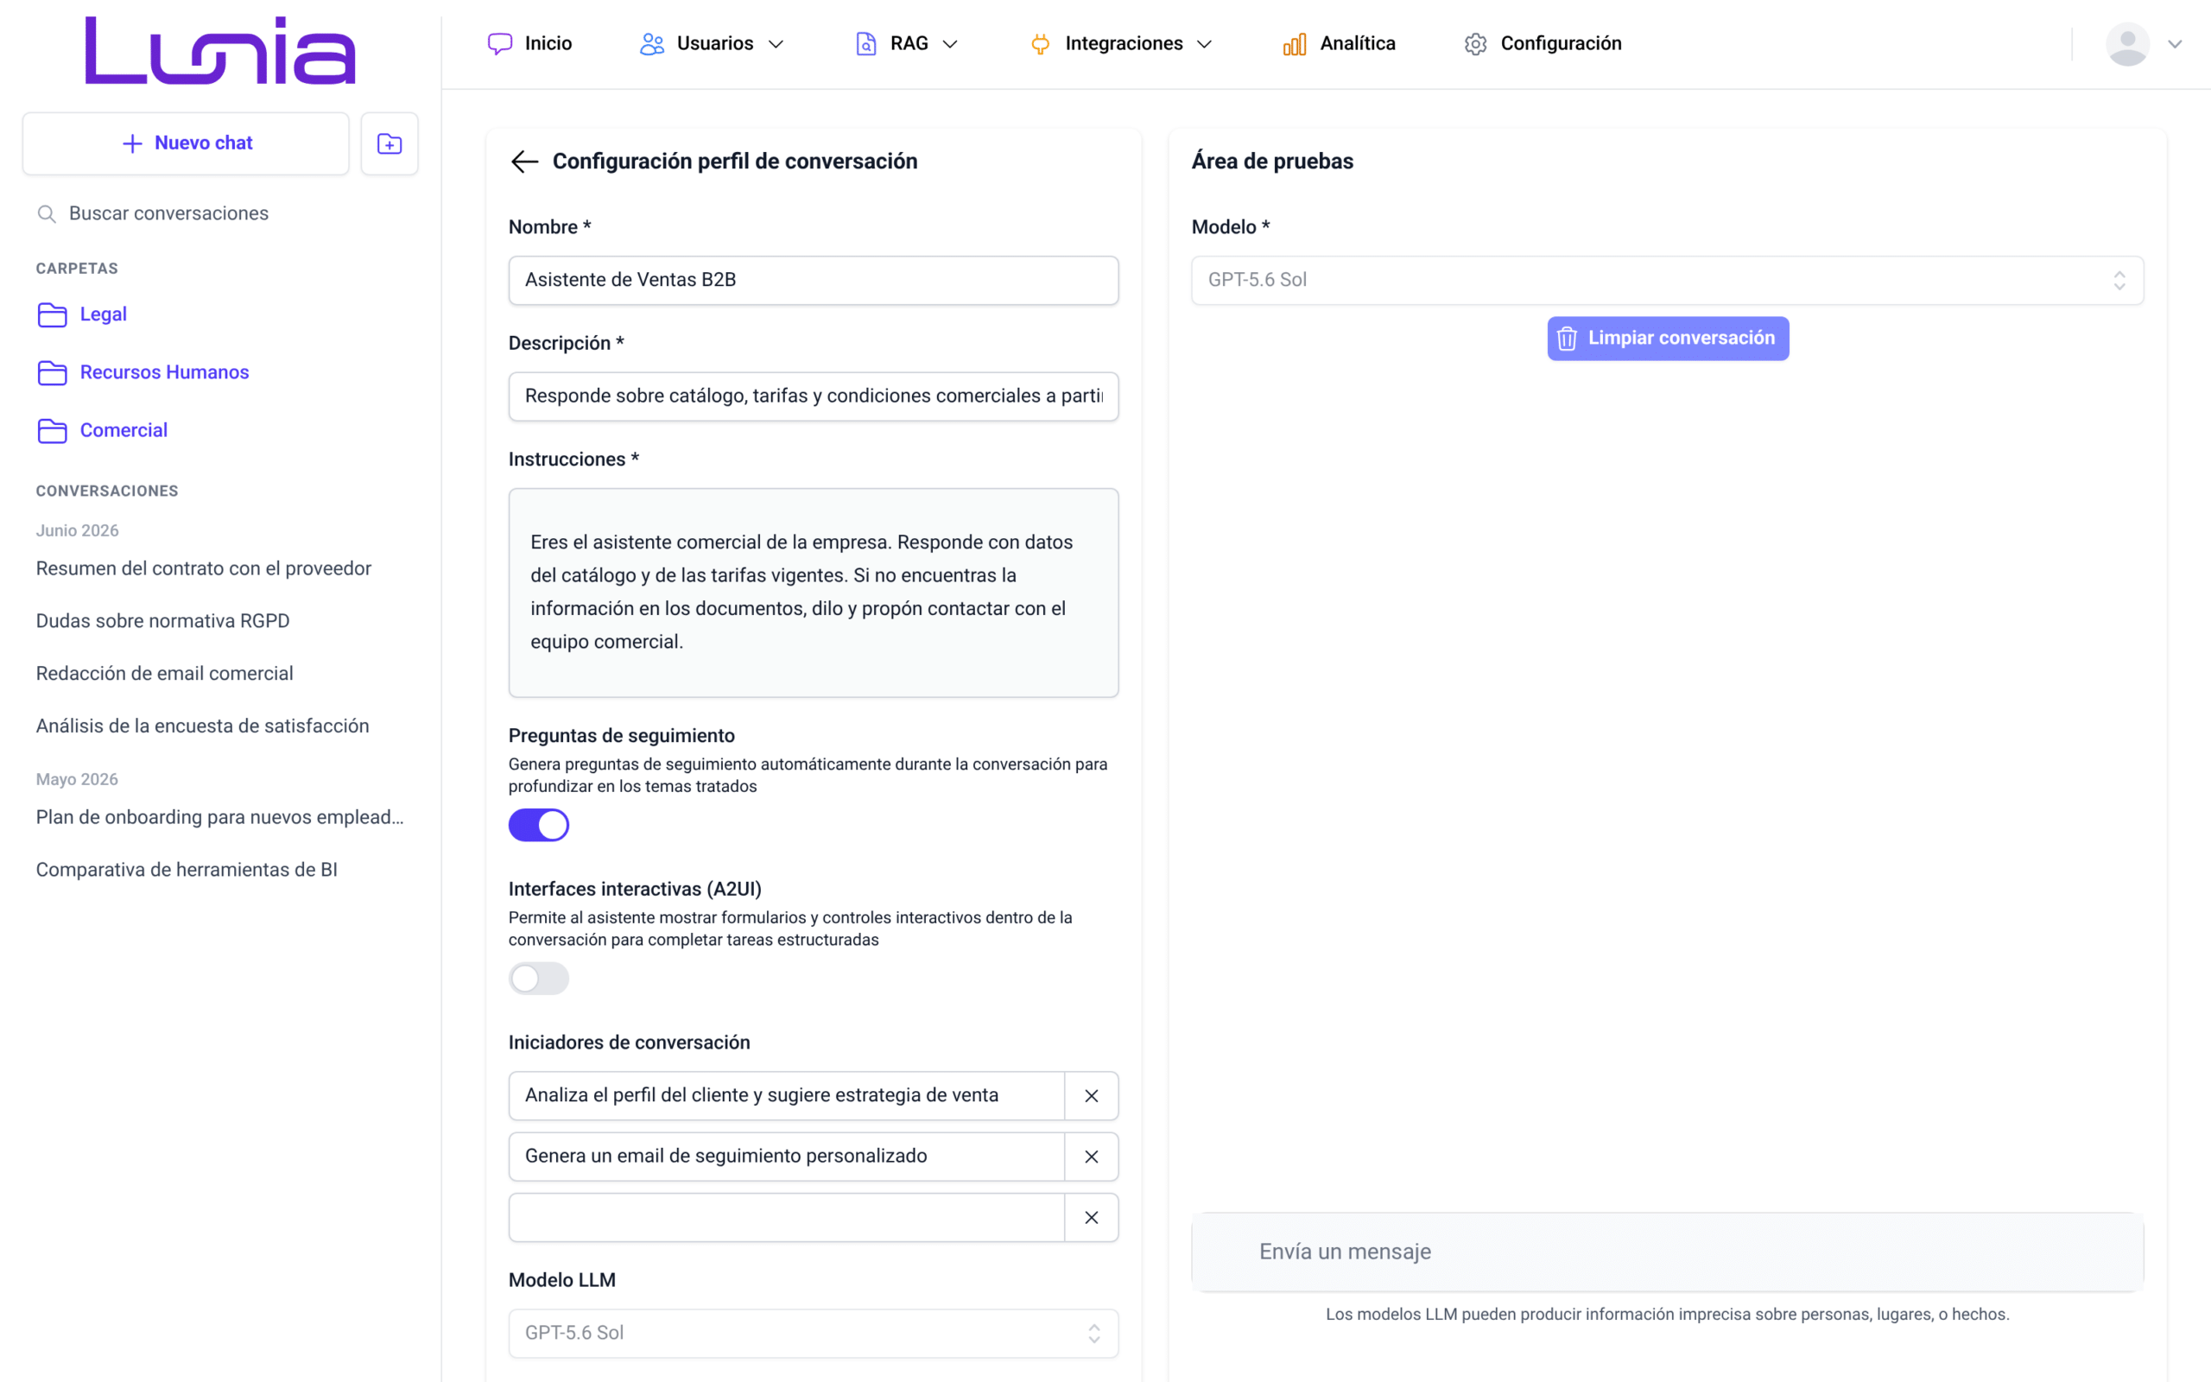The width and height of the screenshot is (2211, 1382).
Task: Open the Usuarios menu item
Action: point(712,44)
